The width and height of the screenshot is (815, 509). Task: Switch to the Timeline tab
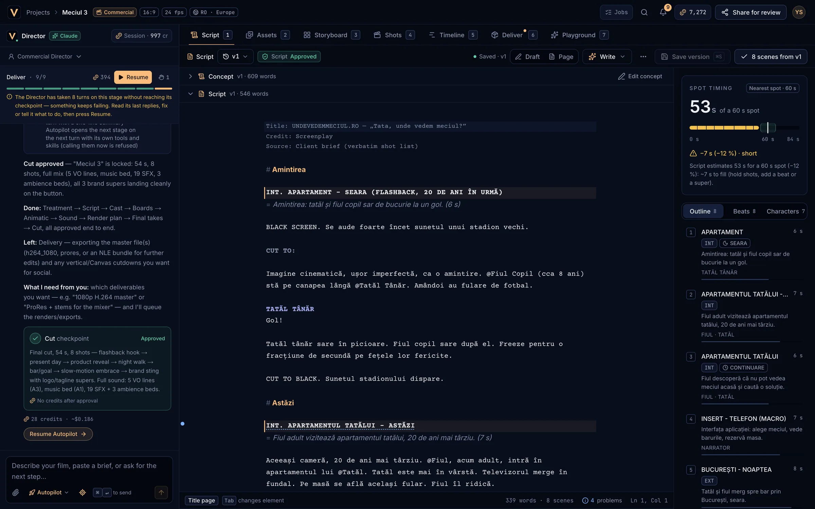(x=453, y=35)
